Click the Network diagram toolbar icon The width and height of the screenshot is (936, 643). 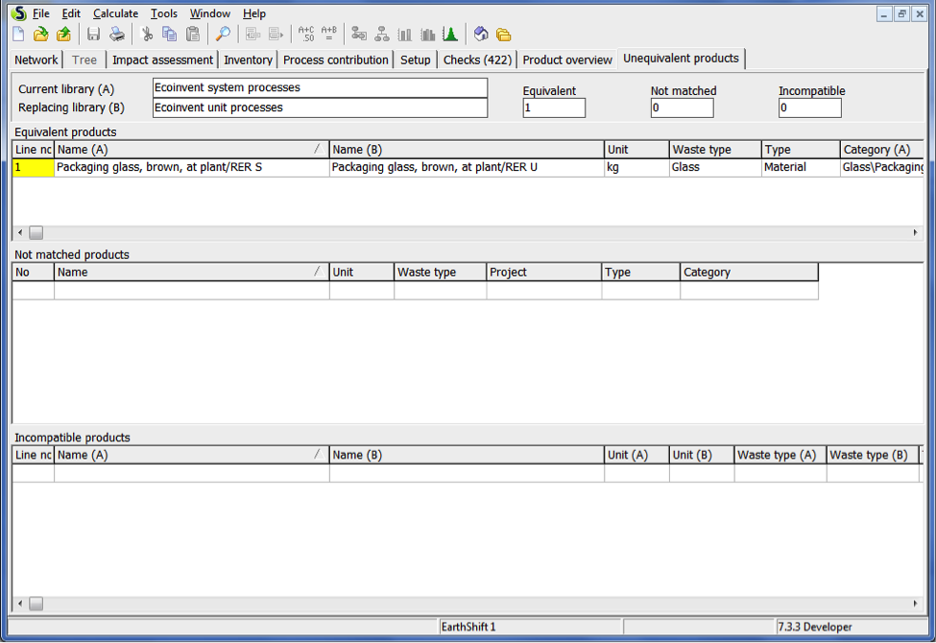359,35
